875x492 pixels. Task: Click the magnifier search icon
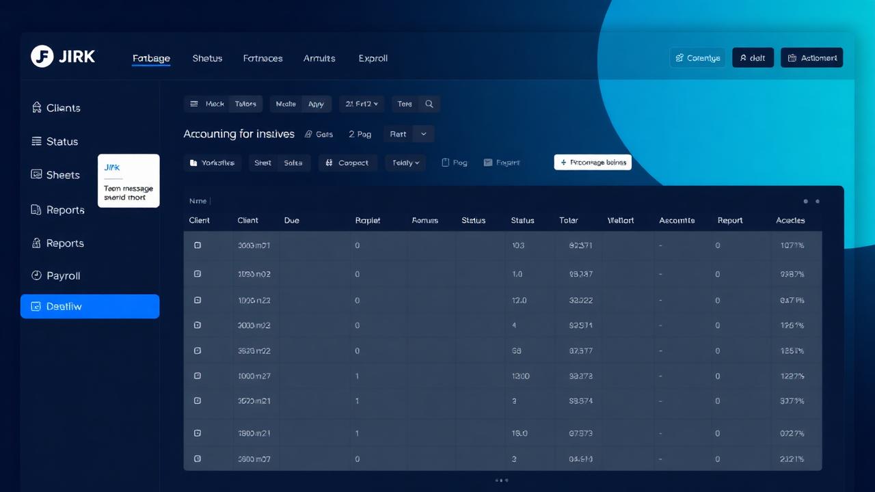(x=429, y=104)
